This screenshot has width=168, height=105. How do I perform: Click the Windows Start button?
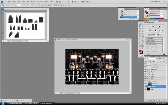(x=3, y=104)
